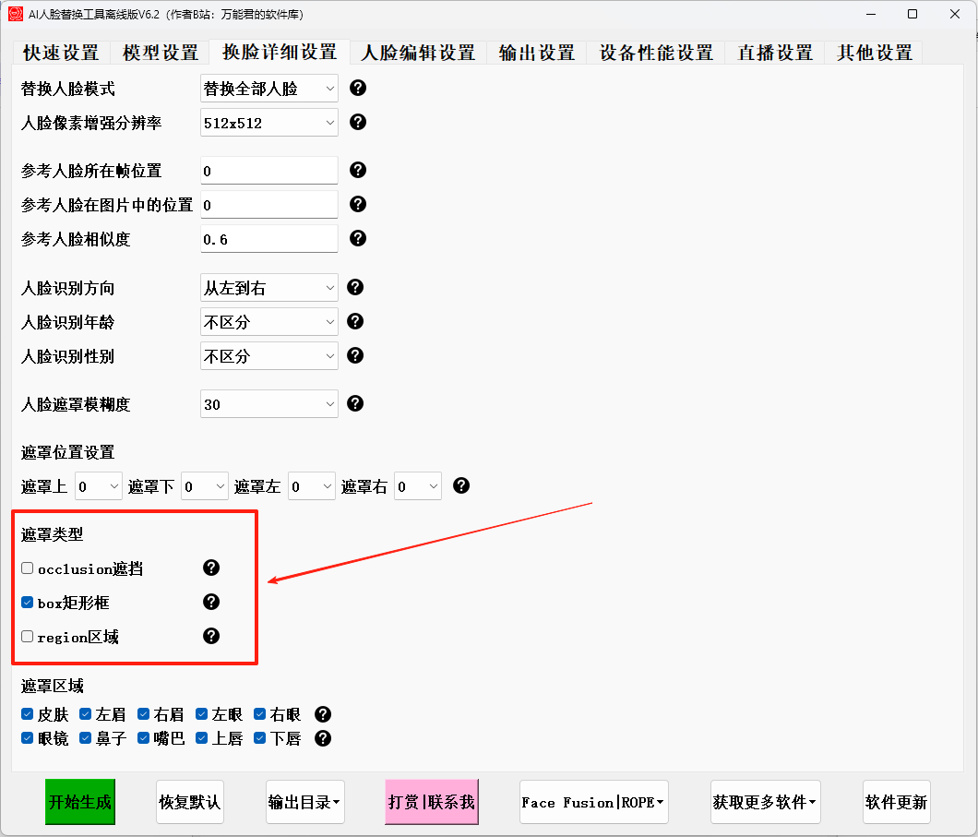Open the Face Fusion|ROPE dropdown button
The image size is (978, 837).
(x=594, y=802)
